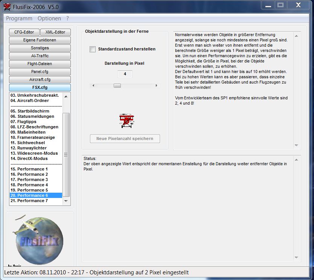
Task: Open the Optionen menu
Action: click(x=49, y=18)
